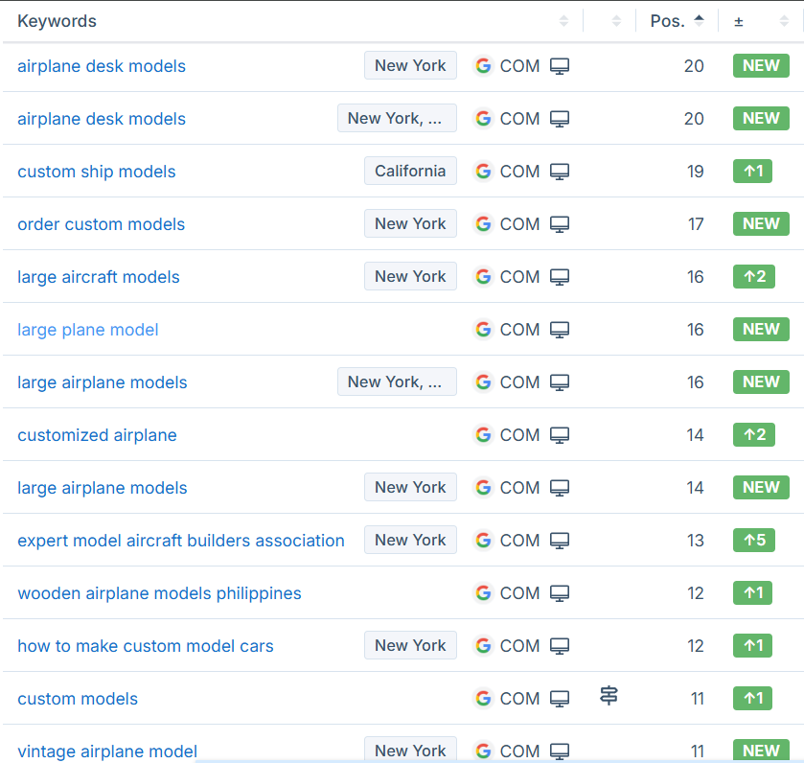Click NEW badge in order custom models row
The image size is (804, 763).
pyautogui.click(x=761, y=224)
